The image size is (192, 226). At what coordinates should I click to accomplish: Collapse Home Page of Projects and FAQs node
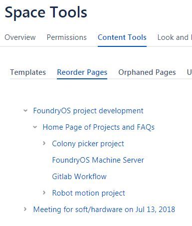pyautogui.click(x=35, y=127)
